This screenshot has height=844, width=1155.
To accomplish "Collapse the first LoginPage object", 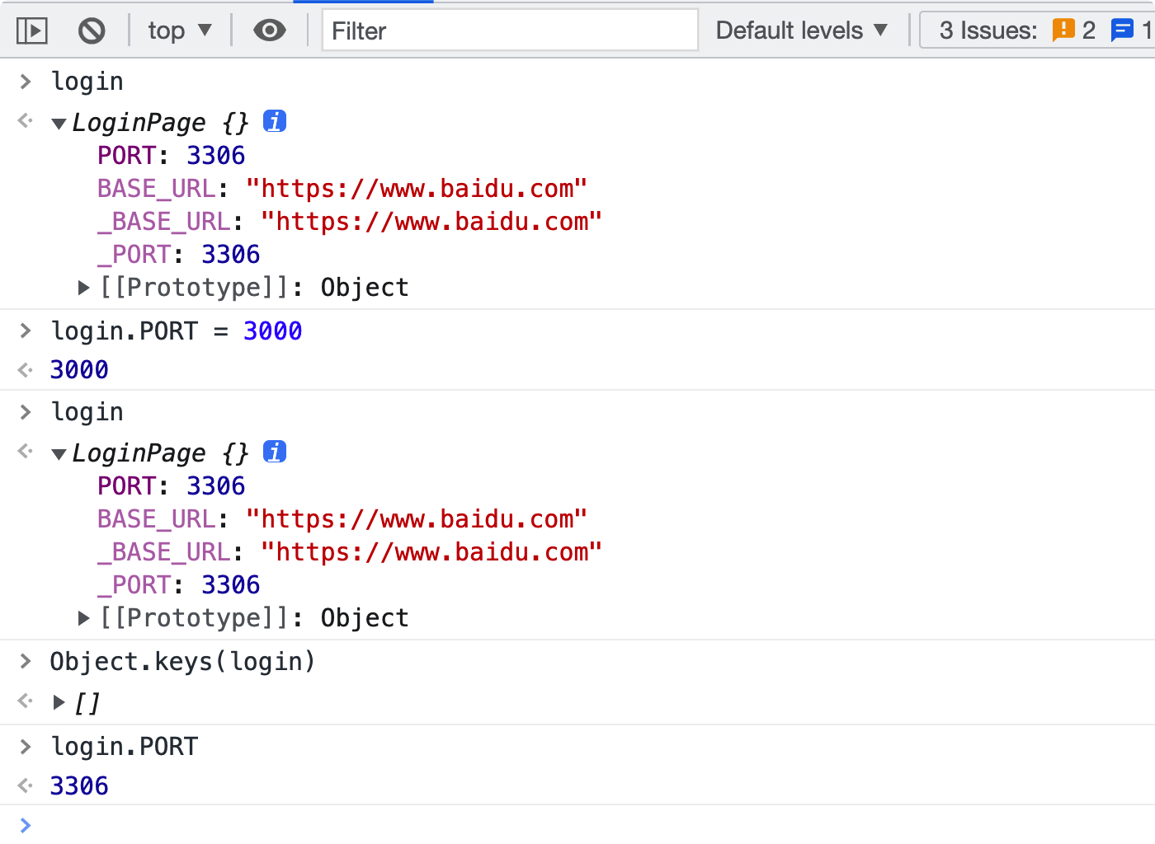I will [x=59, y=124].
